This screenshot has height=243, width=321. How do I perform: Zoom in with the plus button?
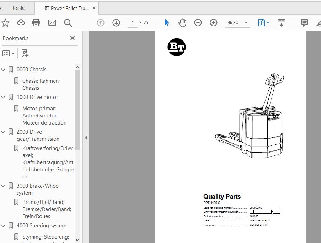point(214,23)
